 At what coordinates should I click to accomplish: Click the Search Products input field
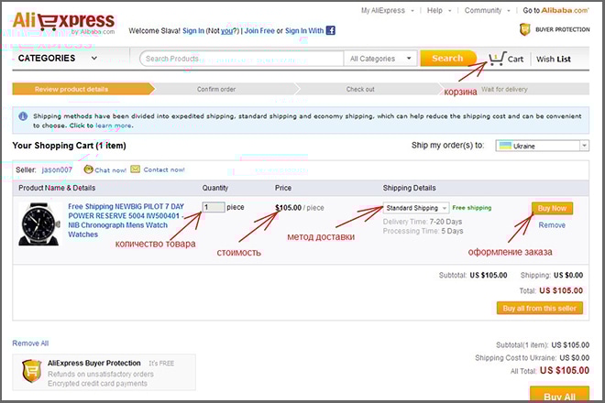[242, 59]
